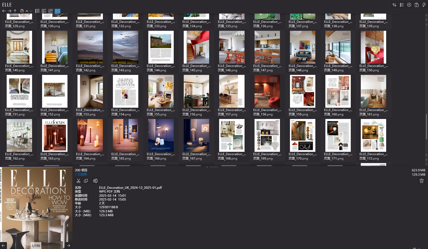Click the up chevron beside the folder icon

tap(27, 11)
